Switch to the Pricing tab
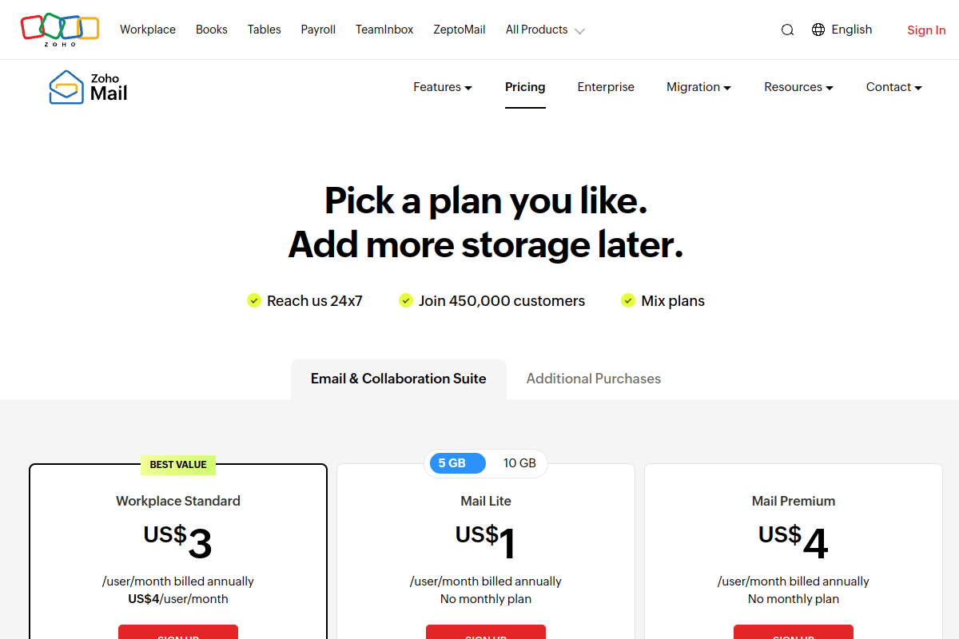Screen dimensions: 959x639 525,87
